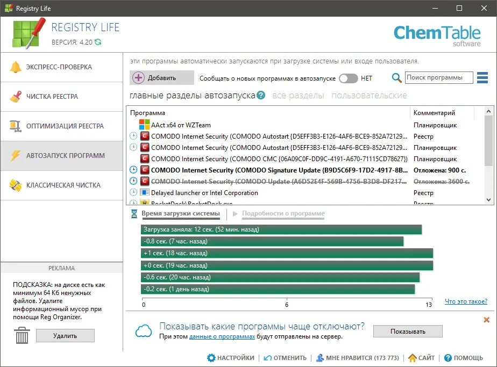This screenshot has width=497, height=367.
Task: Click the cloud icon in the suggestion banner
Action: (144, 331)
